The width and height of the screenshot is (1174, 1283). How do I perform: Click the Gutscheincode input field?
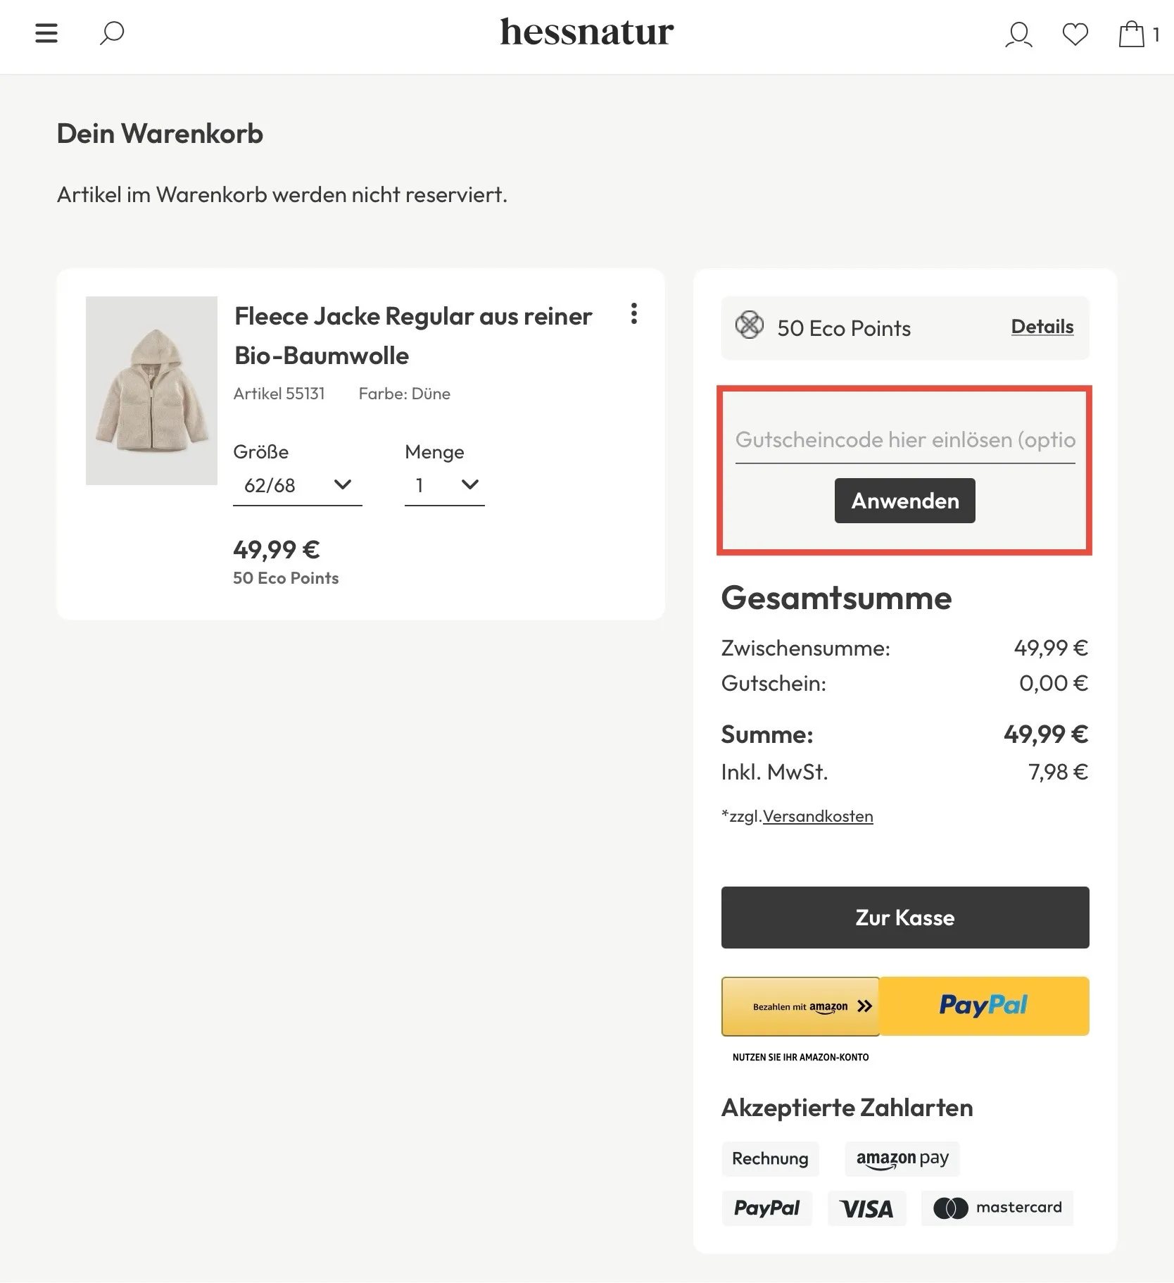click(x=904, y=439)
